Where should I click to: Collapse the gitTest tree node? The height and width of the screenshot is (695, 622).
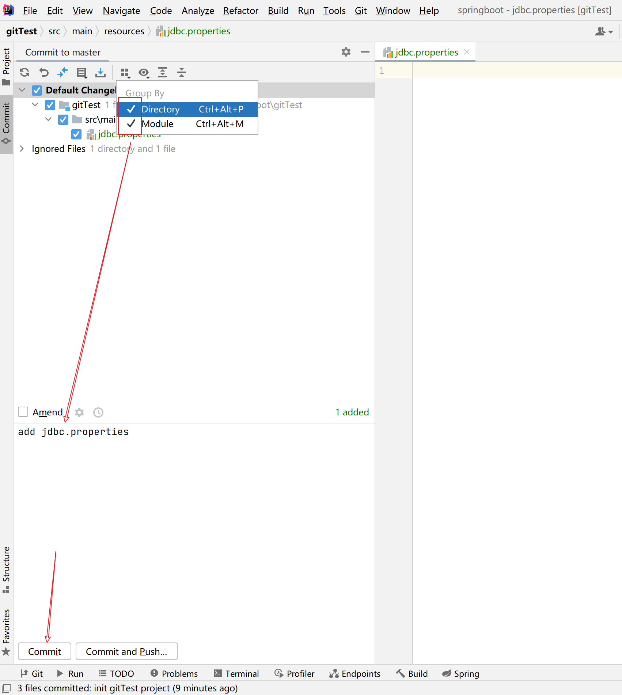click(x=35, y=105)
